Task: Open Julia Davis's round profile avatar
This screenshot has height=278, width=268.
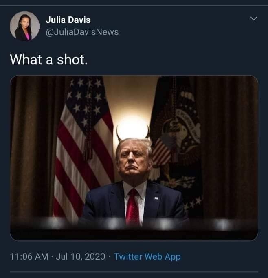Action: click(x=24, y=26)
